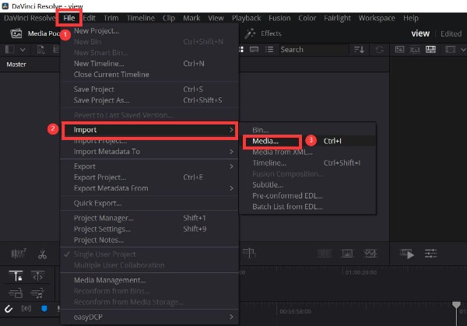
Task: Click the sort order icon
Action: [x=359, y=50]
